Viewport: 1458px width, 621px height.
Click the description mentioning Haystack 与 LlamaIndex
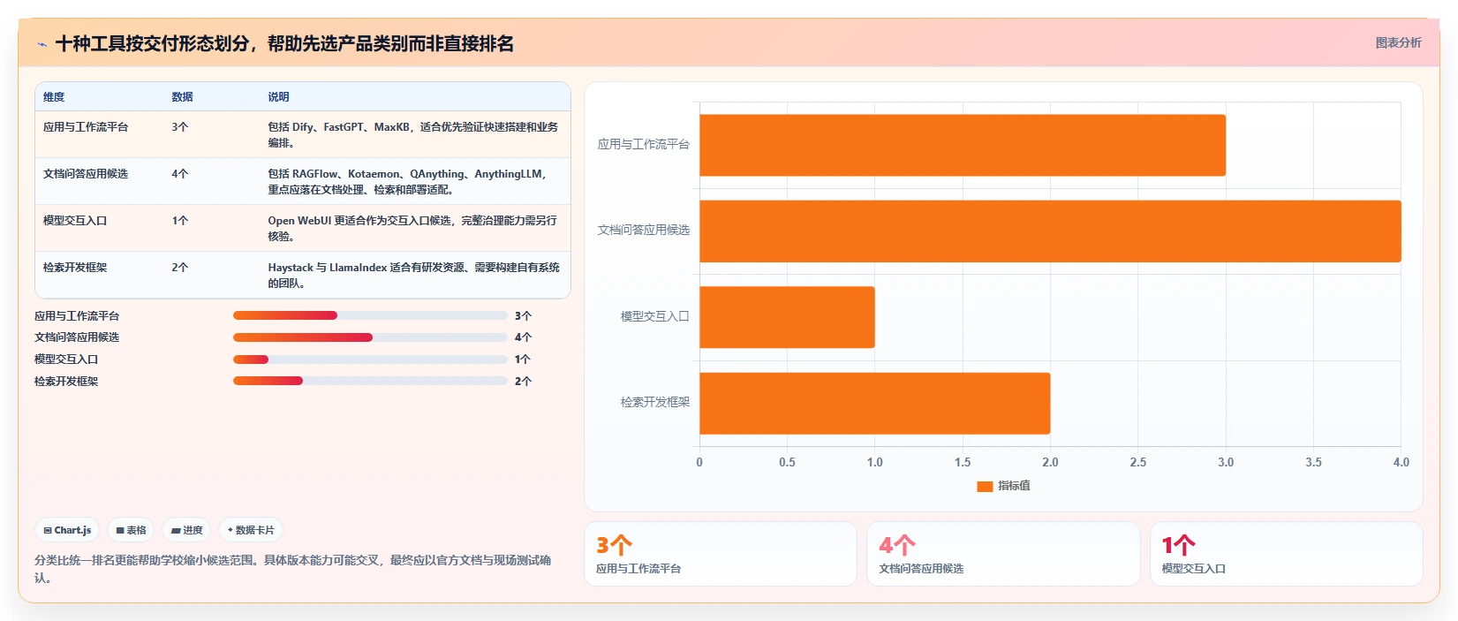414,276
